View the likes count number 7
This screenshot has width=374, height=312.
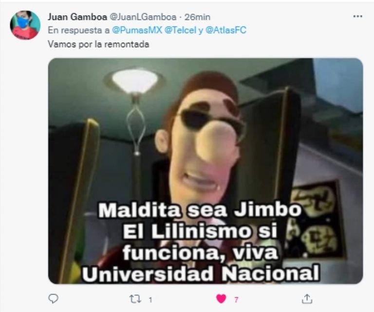[x=236, y=300]
